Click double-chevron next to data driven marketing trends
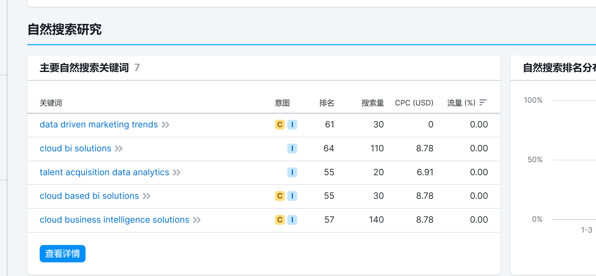 point(166,125)
